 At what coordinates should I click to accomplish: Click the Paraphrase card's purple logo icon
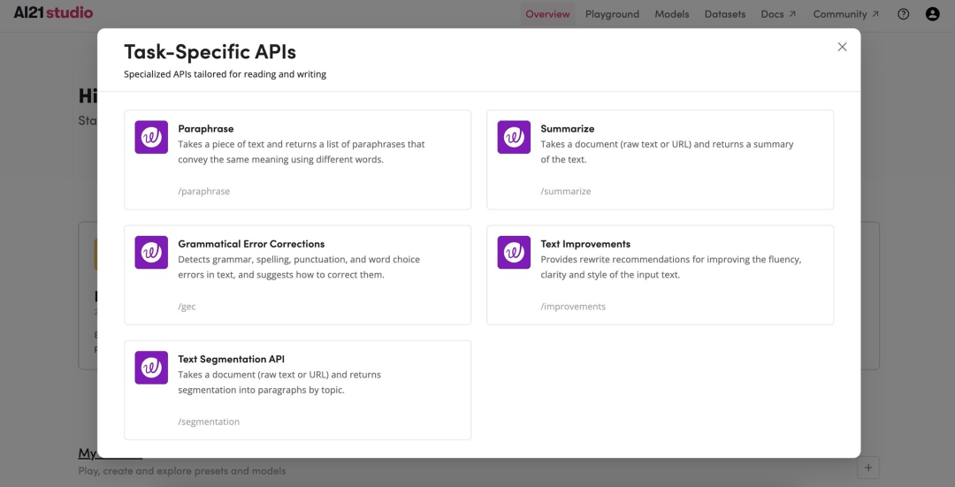(x=151, y=137)
